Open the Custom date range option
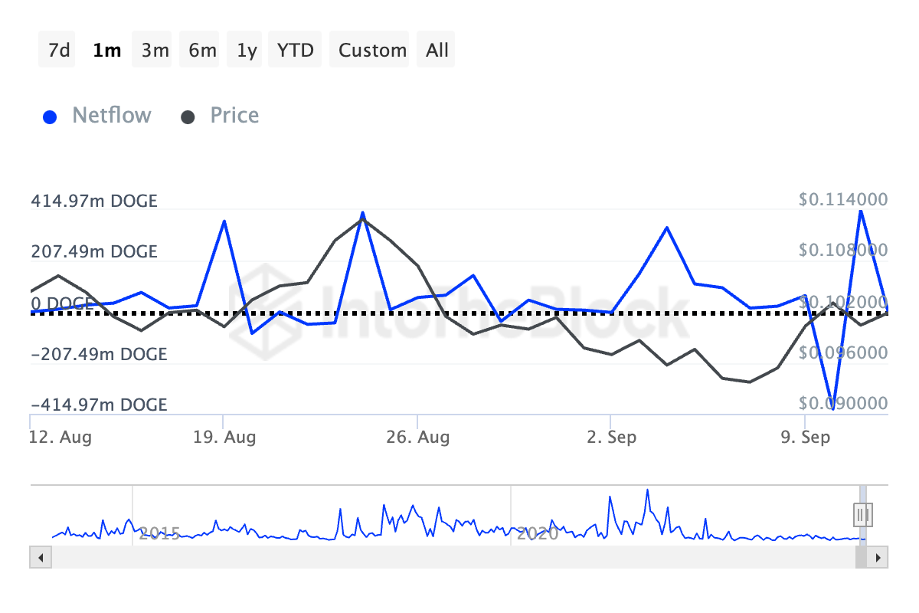Screen dimensions: 919x613 point(372,51)
